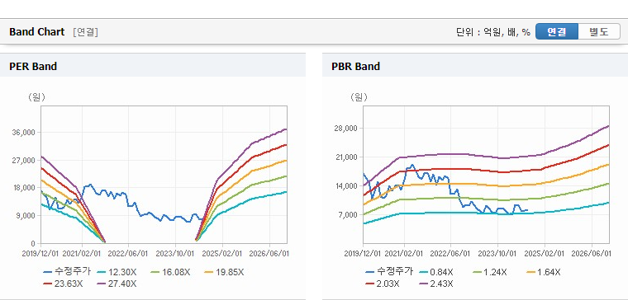
Task: Click the 단위 : 억원, 배, % label
Action: [x=493, y=32]
